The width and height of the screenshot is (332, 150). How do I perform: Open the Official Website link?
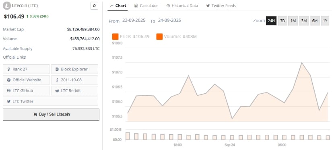(26, 80)
